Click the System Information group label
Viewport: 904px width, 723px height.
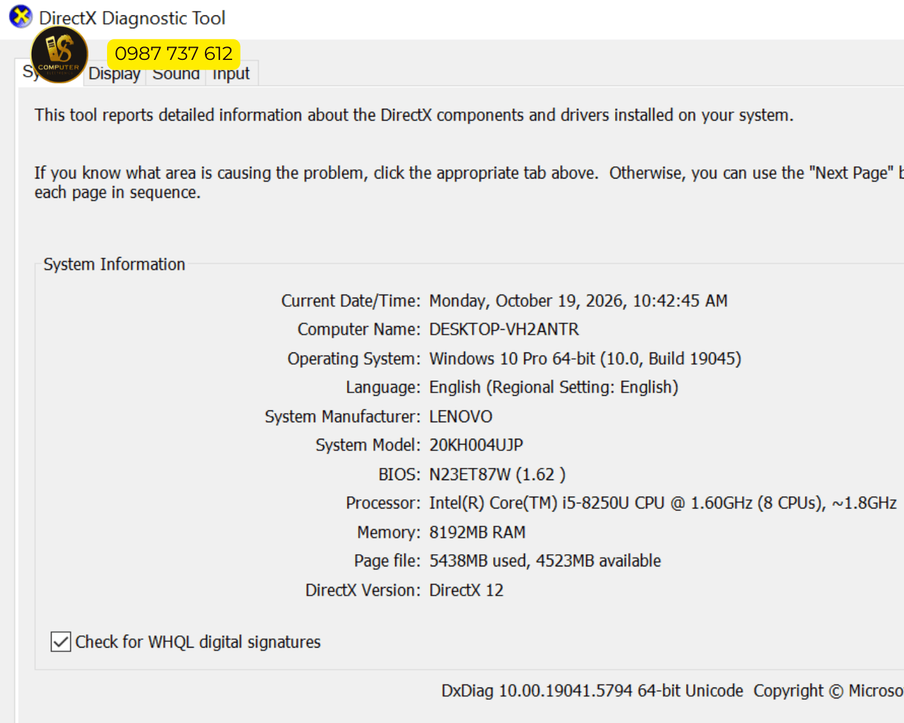click(114, 264)
